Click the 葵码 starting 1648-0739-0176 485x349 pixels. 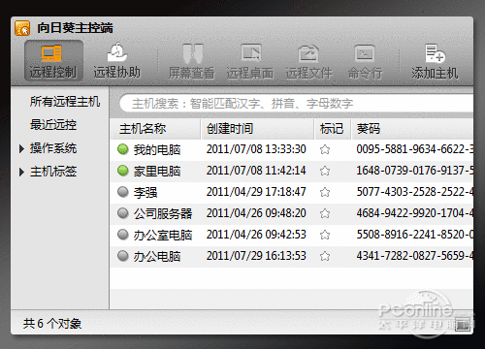coord(415,171)
